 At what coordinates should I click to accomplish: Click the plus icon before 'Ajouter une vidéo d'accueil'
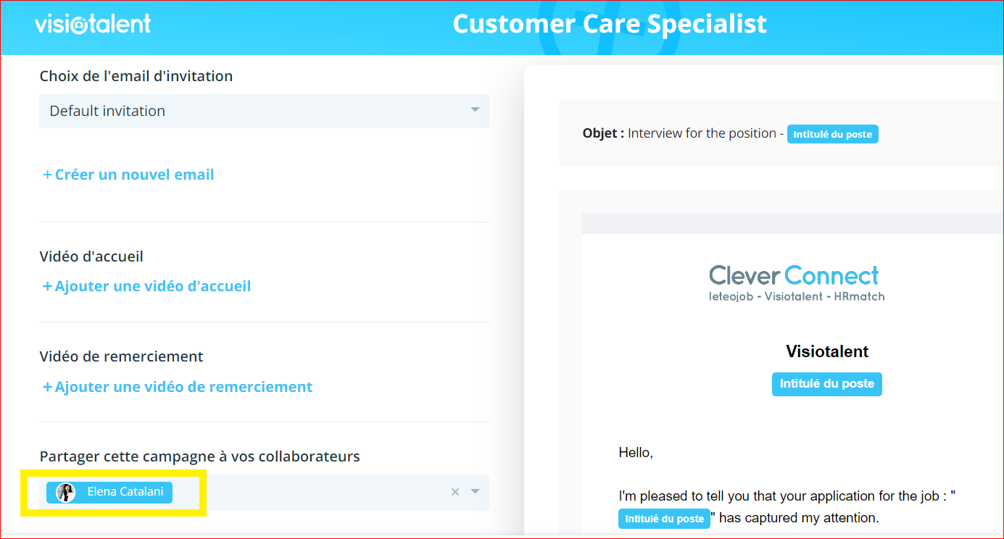[47, 286]
